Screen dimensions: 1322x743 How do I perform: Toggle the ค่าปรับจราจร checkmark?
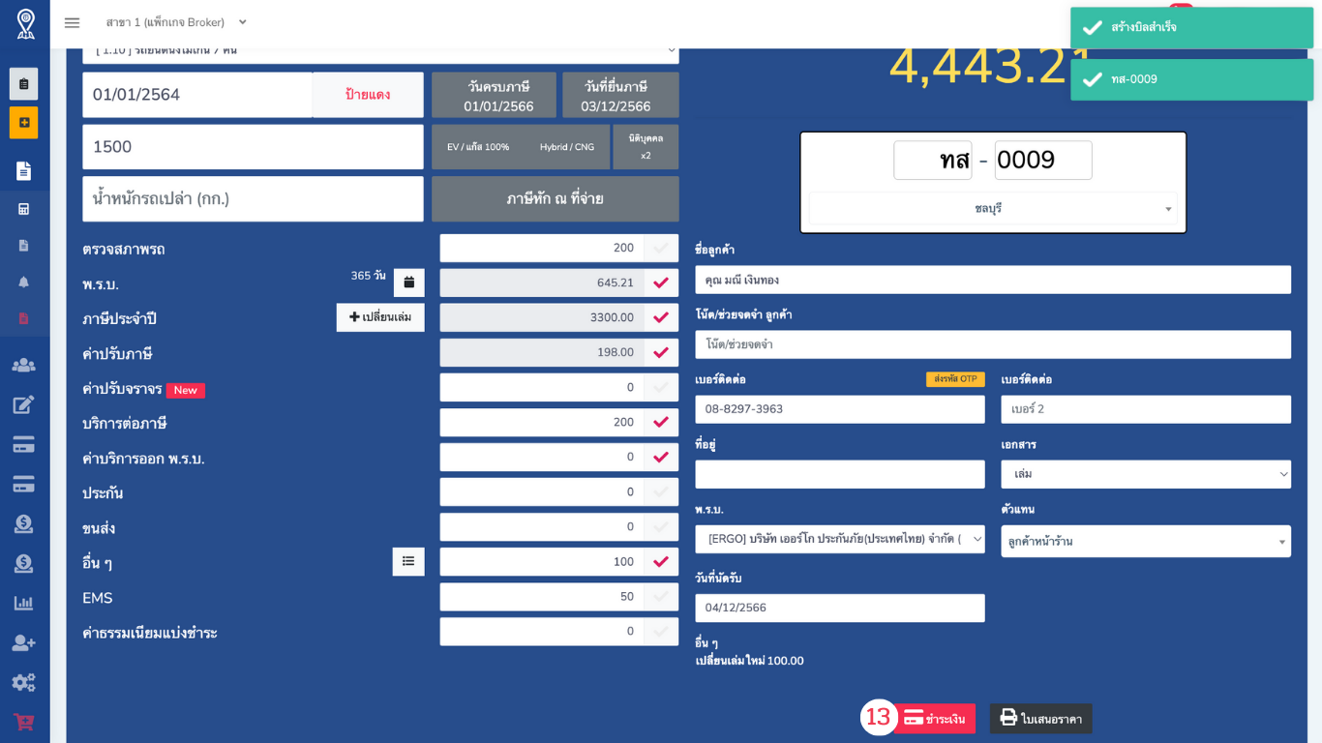[661, 387]
